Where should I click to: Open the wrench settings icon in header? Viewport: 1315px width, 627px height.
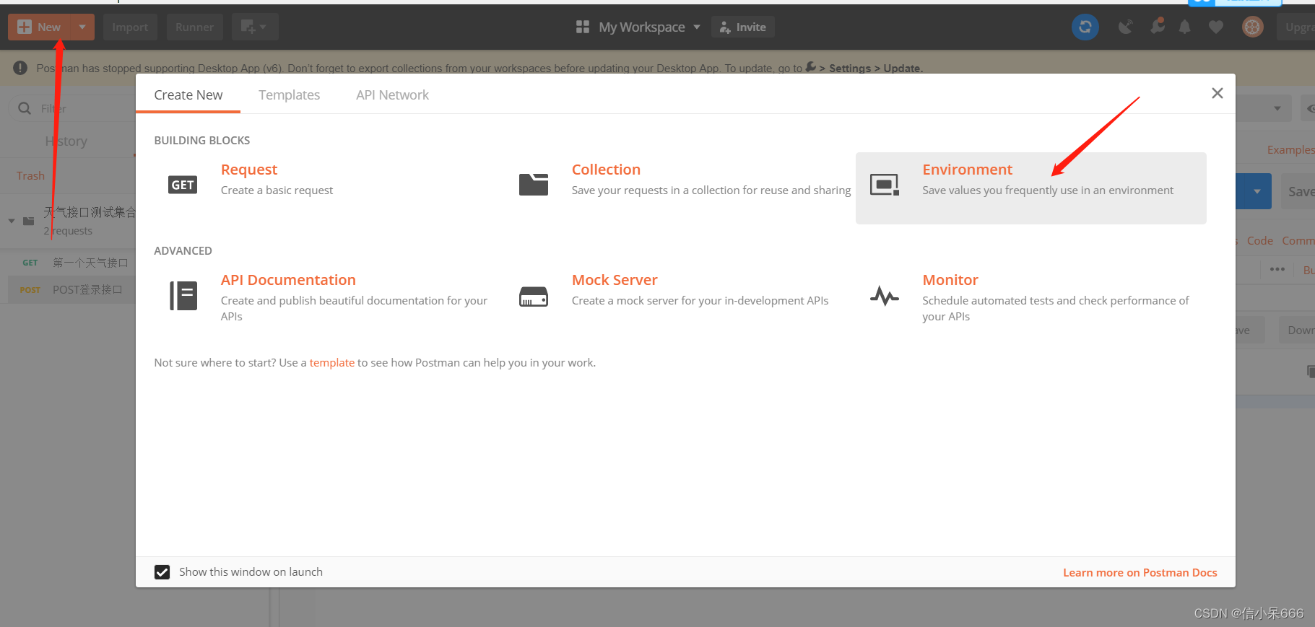tap(1158, 26)
